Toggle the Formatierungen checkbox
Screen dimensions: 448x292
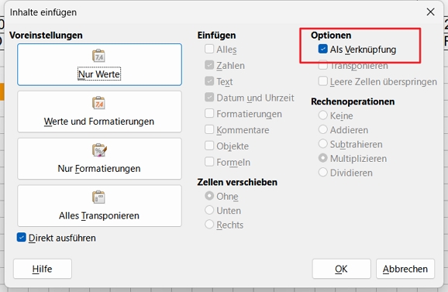click(209, 113)
